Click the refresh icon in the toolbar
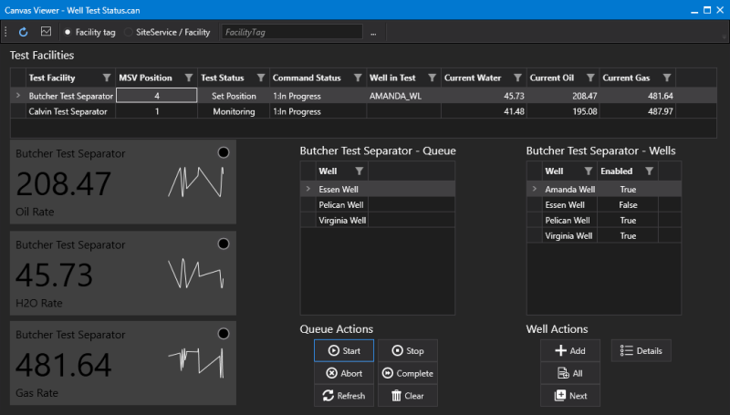Image resolution: width=730 pixels, height=415 pixels. (24, 32)
